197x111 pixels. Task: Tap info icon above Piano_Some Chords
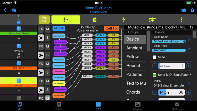19,28
